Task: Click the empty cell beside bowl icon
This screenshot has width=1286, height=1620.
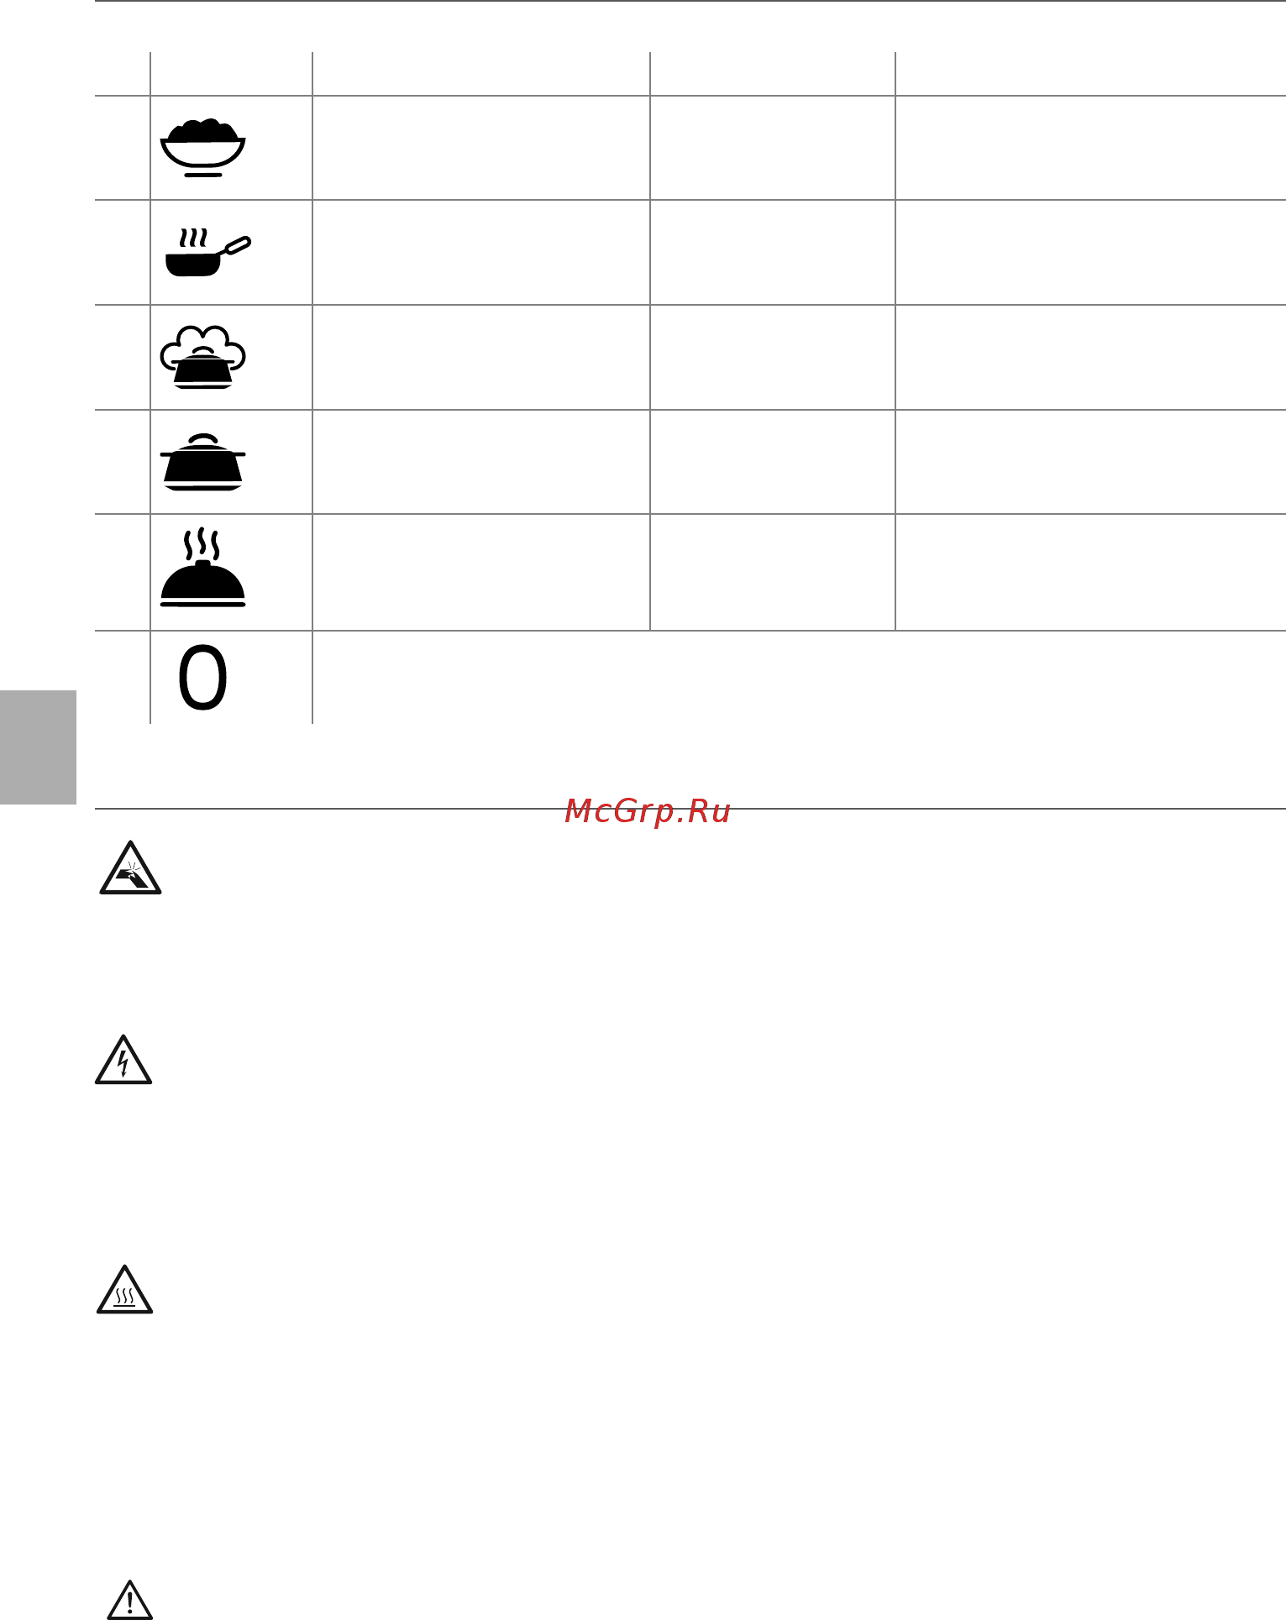Action: pyautogui.click(x=481, y=148)
